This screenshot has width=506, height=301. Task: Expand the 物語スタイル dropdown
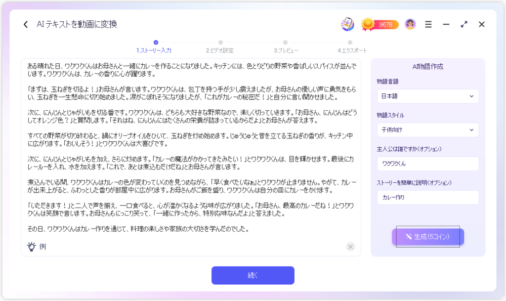pyautogui.click(x=427, y=130)
